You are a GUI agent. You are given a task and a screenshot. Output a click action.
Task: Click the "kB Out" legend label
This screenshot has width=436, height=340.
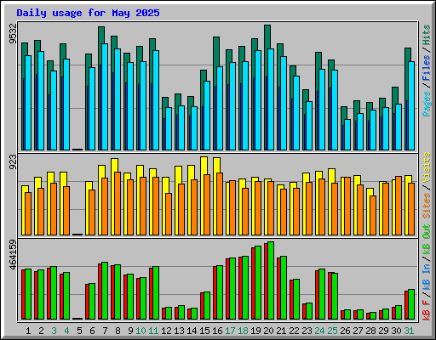(x=427, y=239)
